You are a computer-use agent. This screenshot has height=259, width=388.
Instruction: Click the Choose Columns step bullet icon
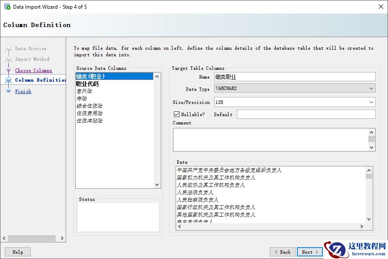[x=8, y=70]
